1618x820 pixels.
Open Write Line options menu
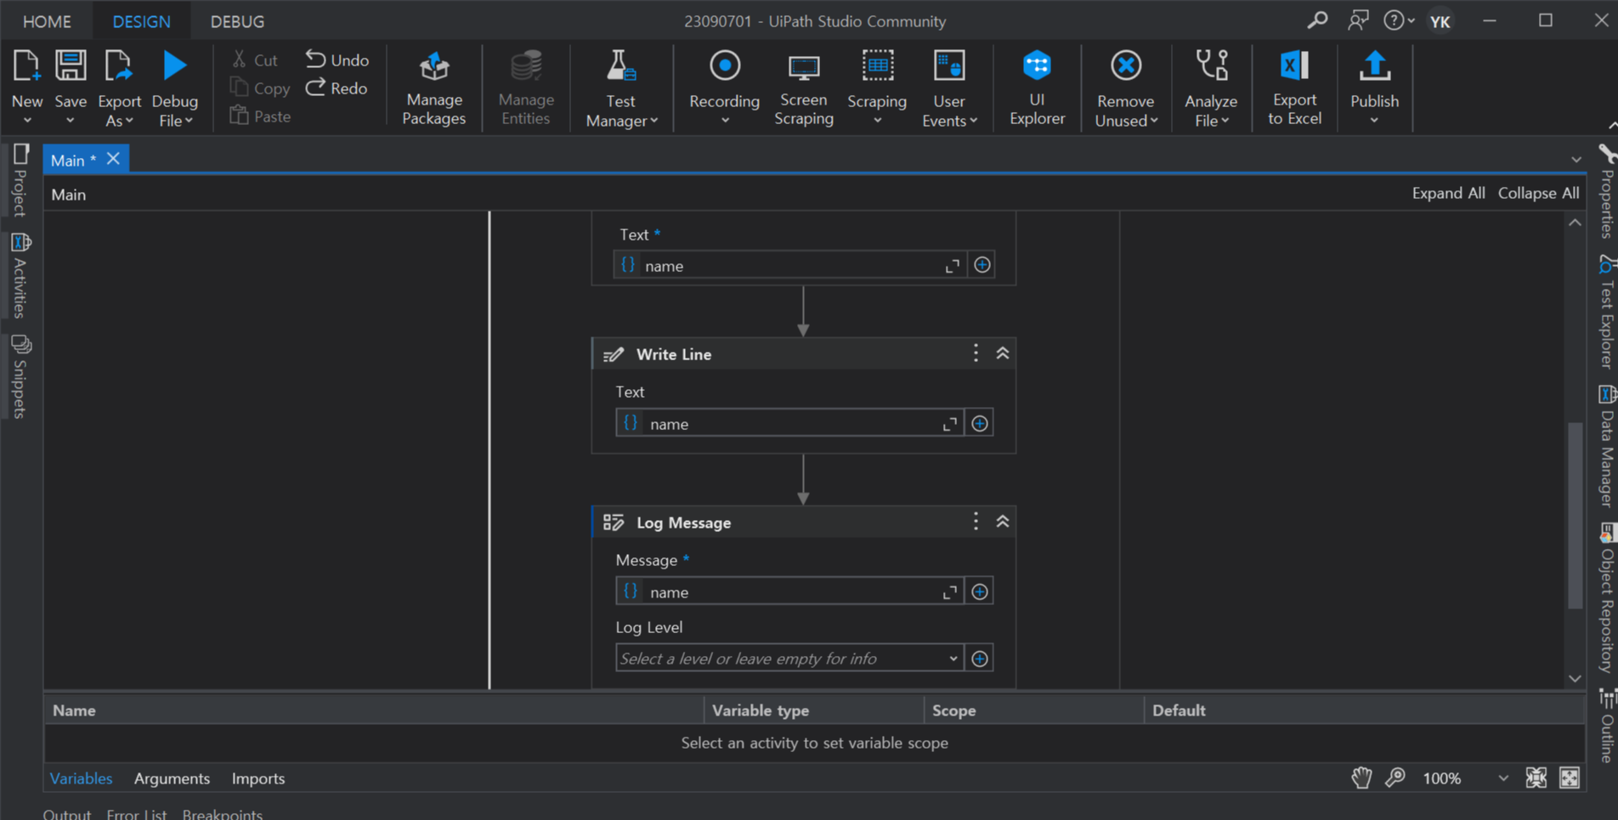(976, 353)
